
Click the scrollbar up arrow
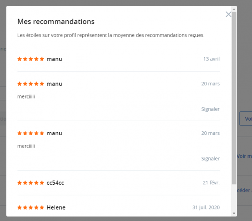pos(234,9)
